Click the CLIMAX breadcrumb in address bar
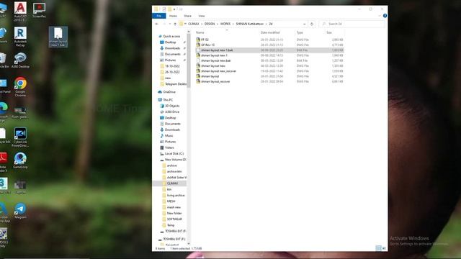461x259 pixels. 193,24
